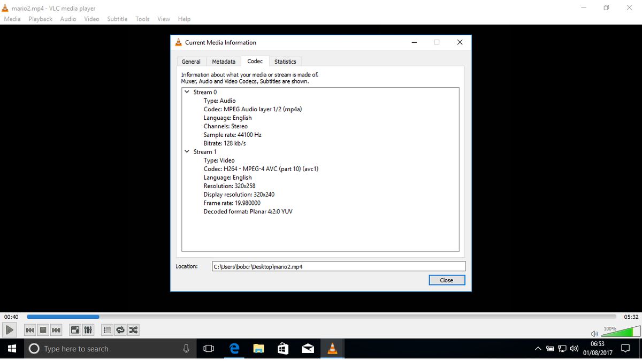The width and height of the screenshot is (642, 361).
Task: Open the extended settings equalizer
Action: pos(88,330)
